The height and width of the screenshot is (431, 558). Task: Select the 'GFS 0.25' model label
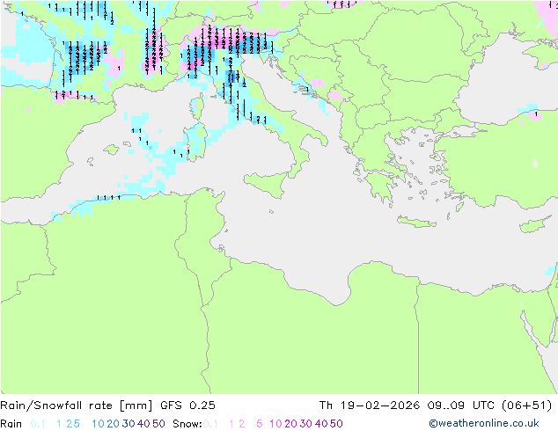pyautogui.click(x=187, y=405)
